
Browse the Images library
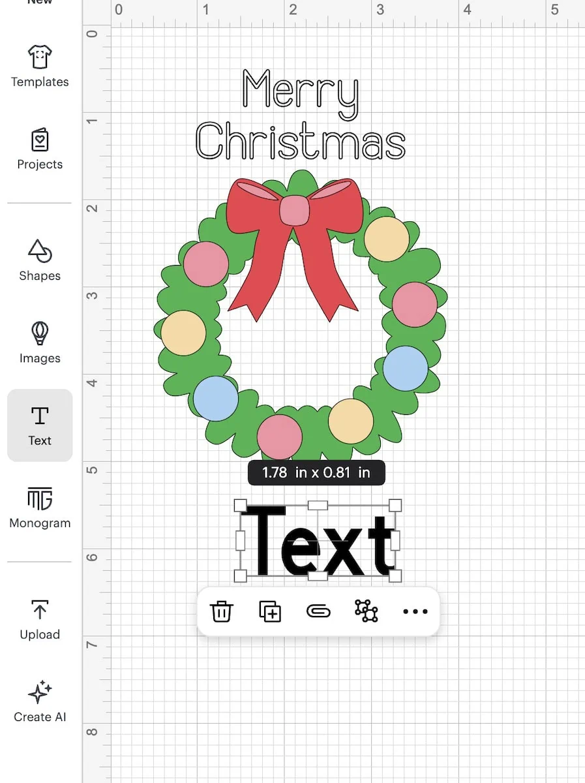[40, 343]
